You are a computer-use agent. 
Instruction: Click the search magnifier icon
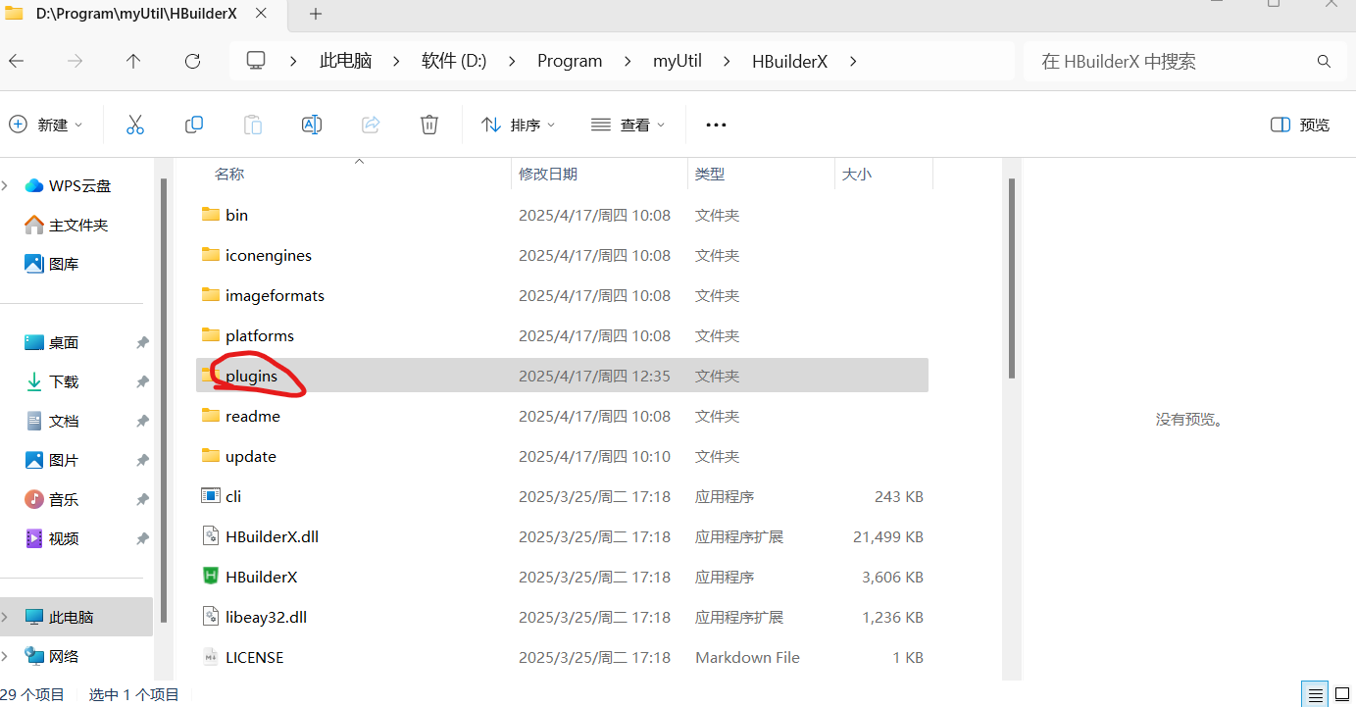point(1324,61)
